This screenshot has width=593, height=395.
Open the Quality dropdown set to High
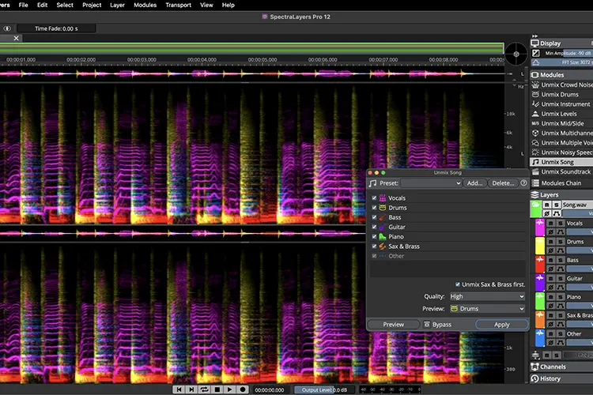pos(487,296)
